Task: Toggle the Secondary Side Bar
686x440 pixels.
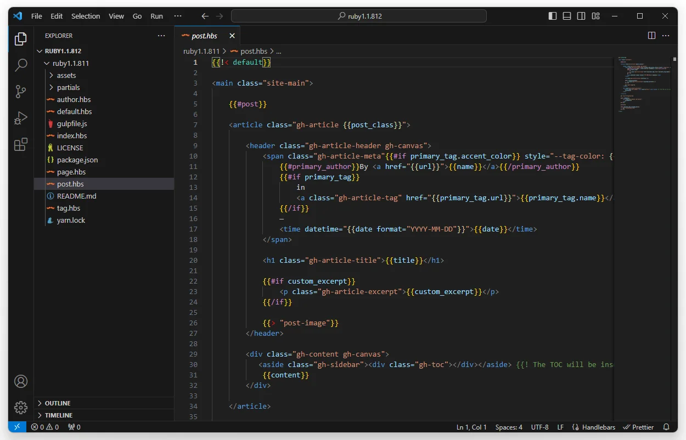Action: [x=581, y=16]
